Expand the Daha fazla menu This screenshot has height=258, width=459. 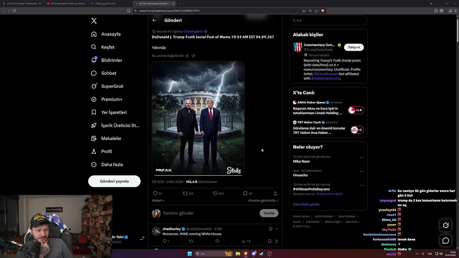click(107, 164)
